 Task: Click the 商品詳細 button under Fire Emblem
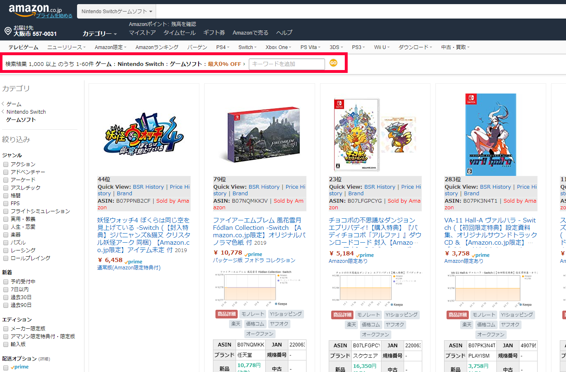pyautogui.click(x=227, y=314)
